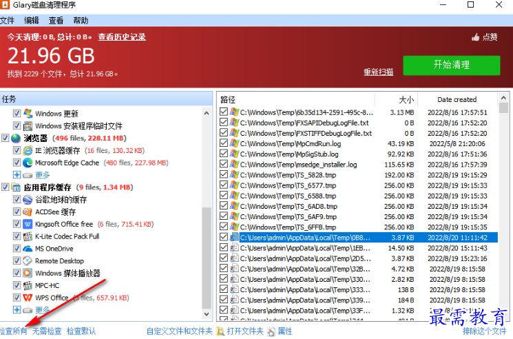Uncheck the MpSigStub.log file checkbox
Viewport: 513px width, 339px height.
[x=224, y=154]
